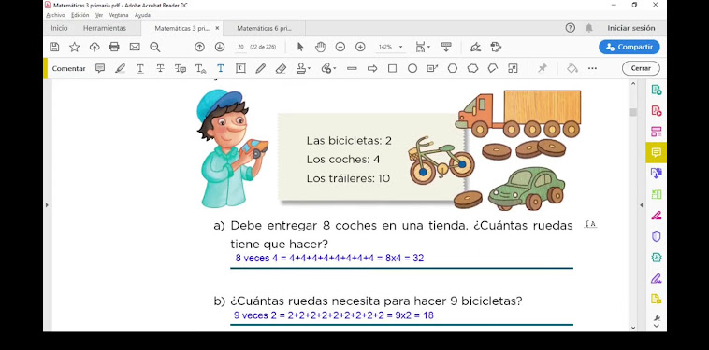This screenshot has width=709, height=350.
Task: Click the page number field showing 20
Action: [x=240, y=47]
